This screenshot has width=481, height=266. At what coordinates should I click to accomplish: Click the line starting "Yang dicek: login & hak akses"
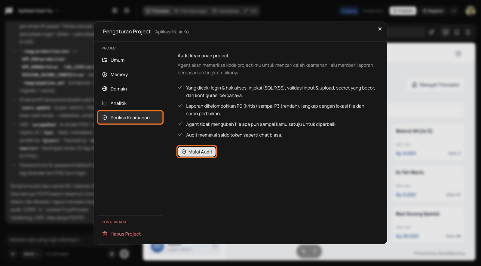[280, 92]
